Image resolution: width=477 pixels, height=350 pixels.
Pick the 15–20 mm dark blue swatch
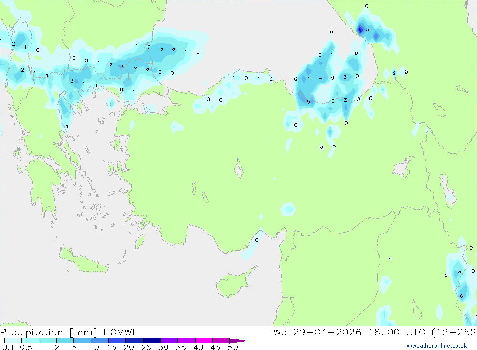click(x=117, y=340)
